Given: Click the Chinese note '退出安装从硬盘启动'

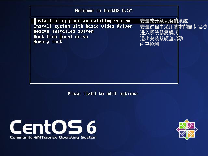Looking at the screenshot, I should coord(162,38).
